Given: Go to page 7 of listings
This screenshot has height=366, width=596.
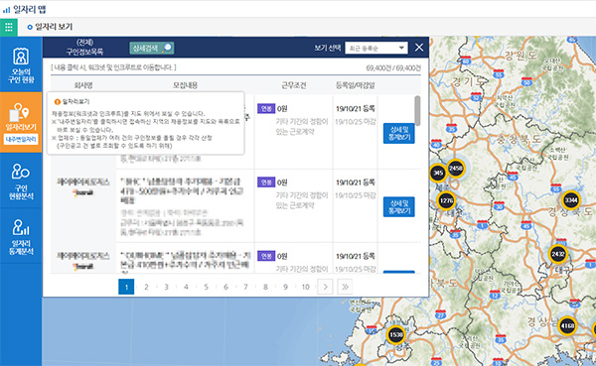Looking at the screenshot, I should [x=245, y=287].
